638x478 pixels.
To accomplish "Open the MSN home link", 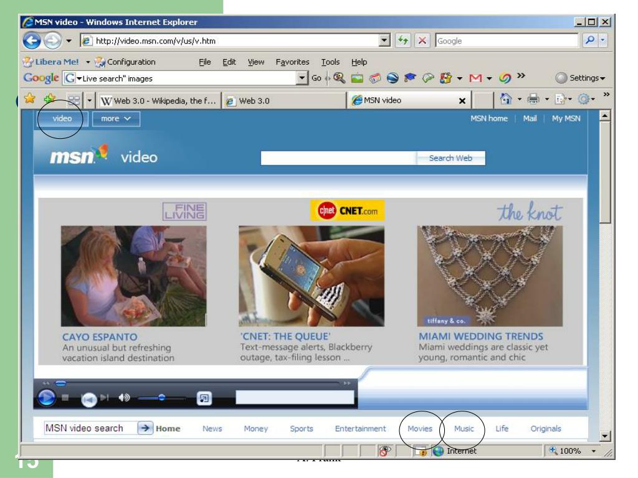I will pyautogui.click(x=488, y=118).
